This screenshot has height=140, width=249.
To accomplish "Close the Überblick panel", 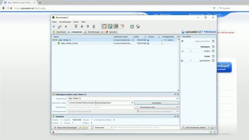I will 178,117.
